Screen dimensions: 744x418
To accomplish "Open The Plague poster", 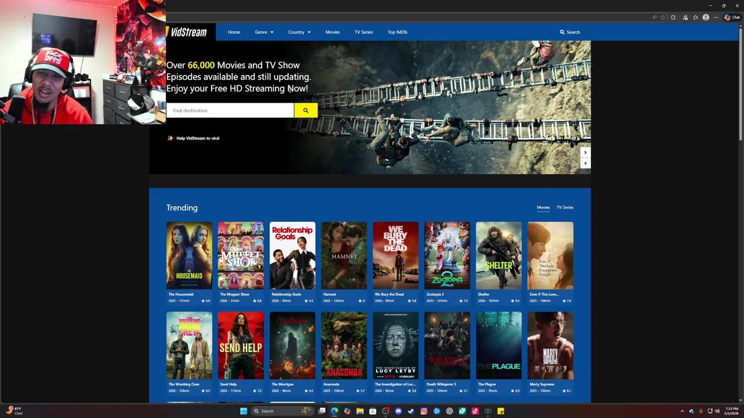I will tap(499, 345).
